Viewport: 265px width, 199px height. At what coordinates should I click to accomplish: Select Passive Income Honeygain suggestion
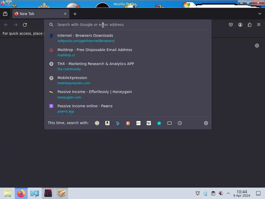pos(128,94)
